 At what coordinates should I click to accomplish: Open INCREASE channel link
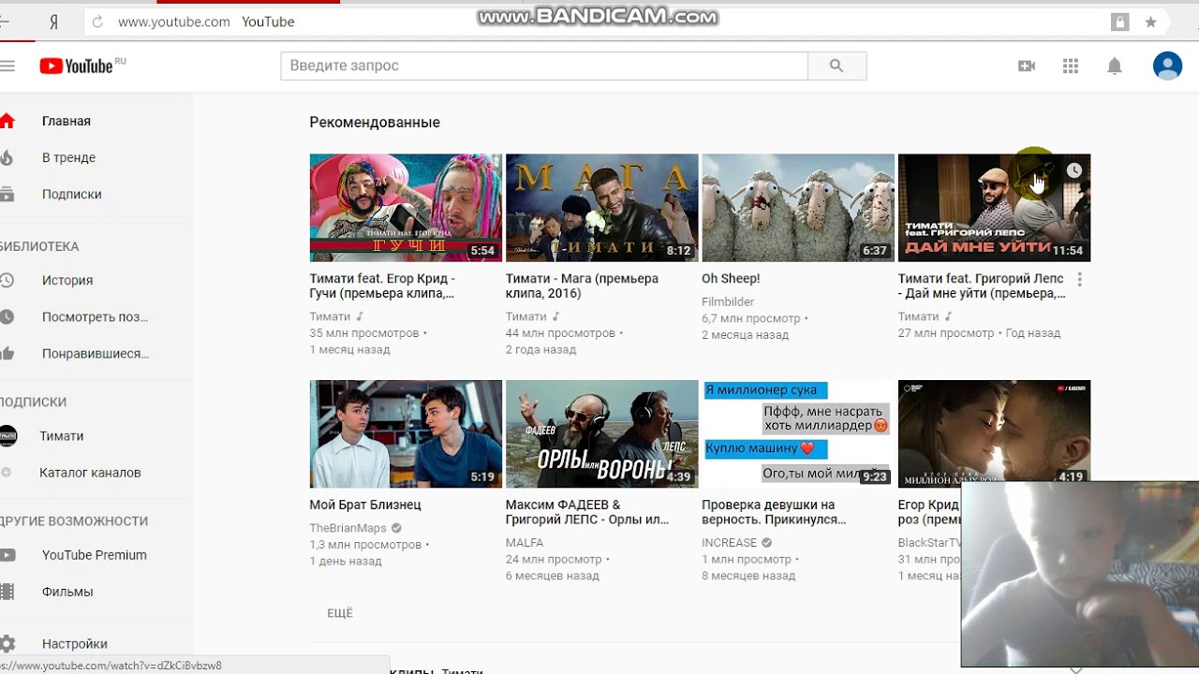tap(729, 542)
